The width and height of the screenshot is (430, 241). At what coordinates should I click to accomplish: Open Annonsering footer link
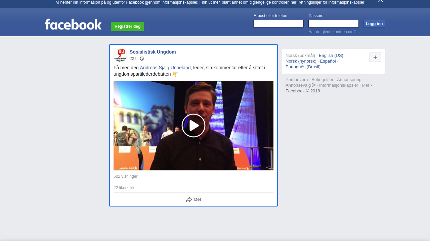tap(349, 80)
